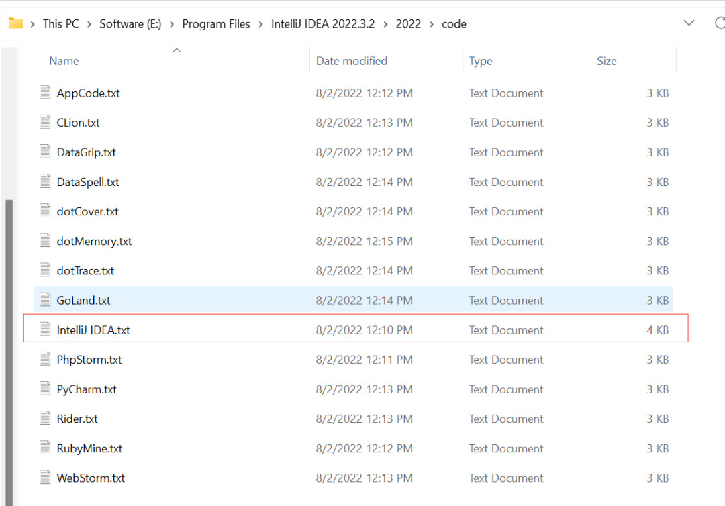This screenshot has width=725, height=506.
Task: Go to This PC breadcrumb
Action: tap(60, 23)
